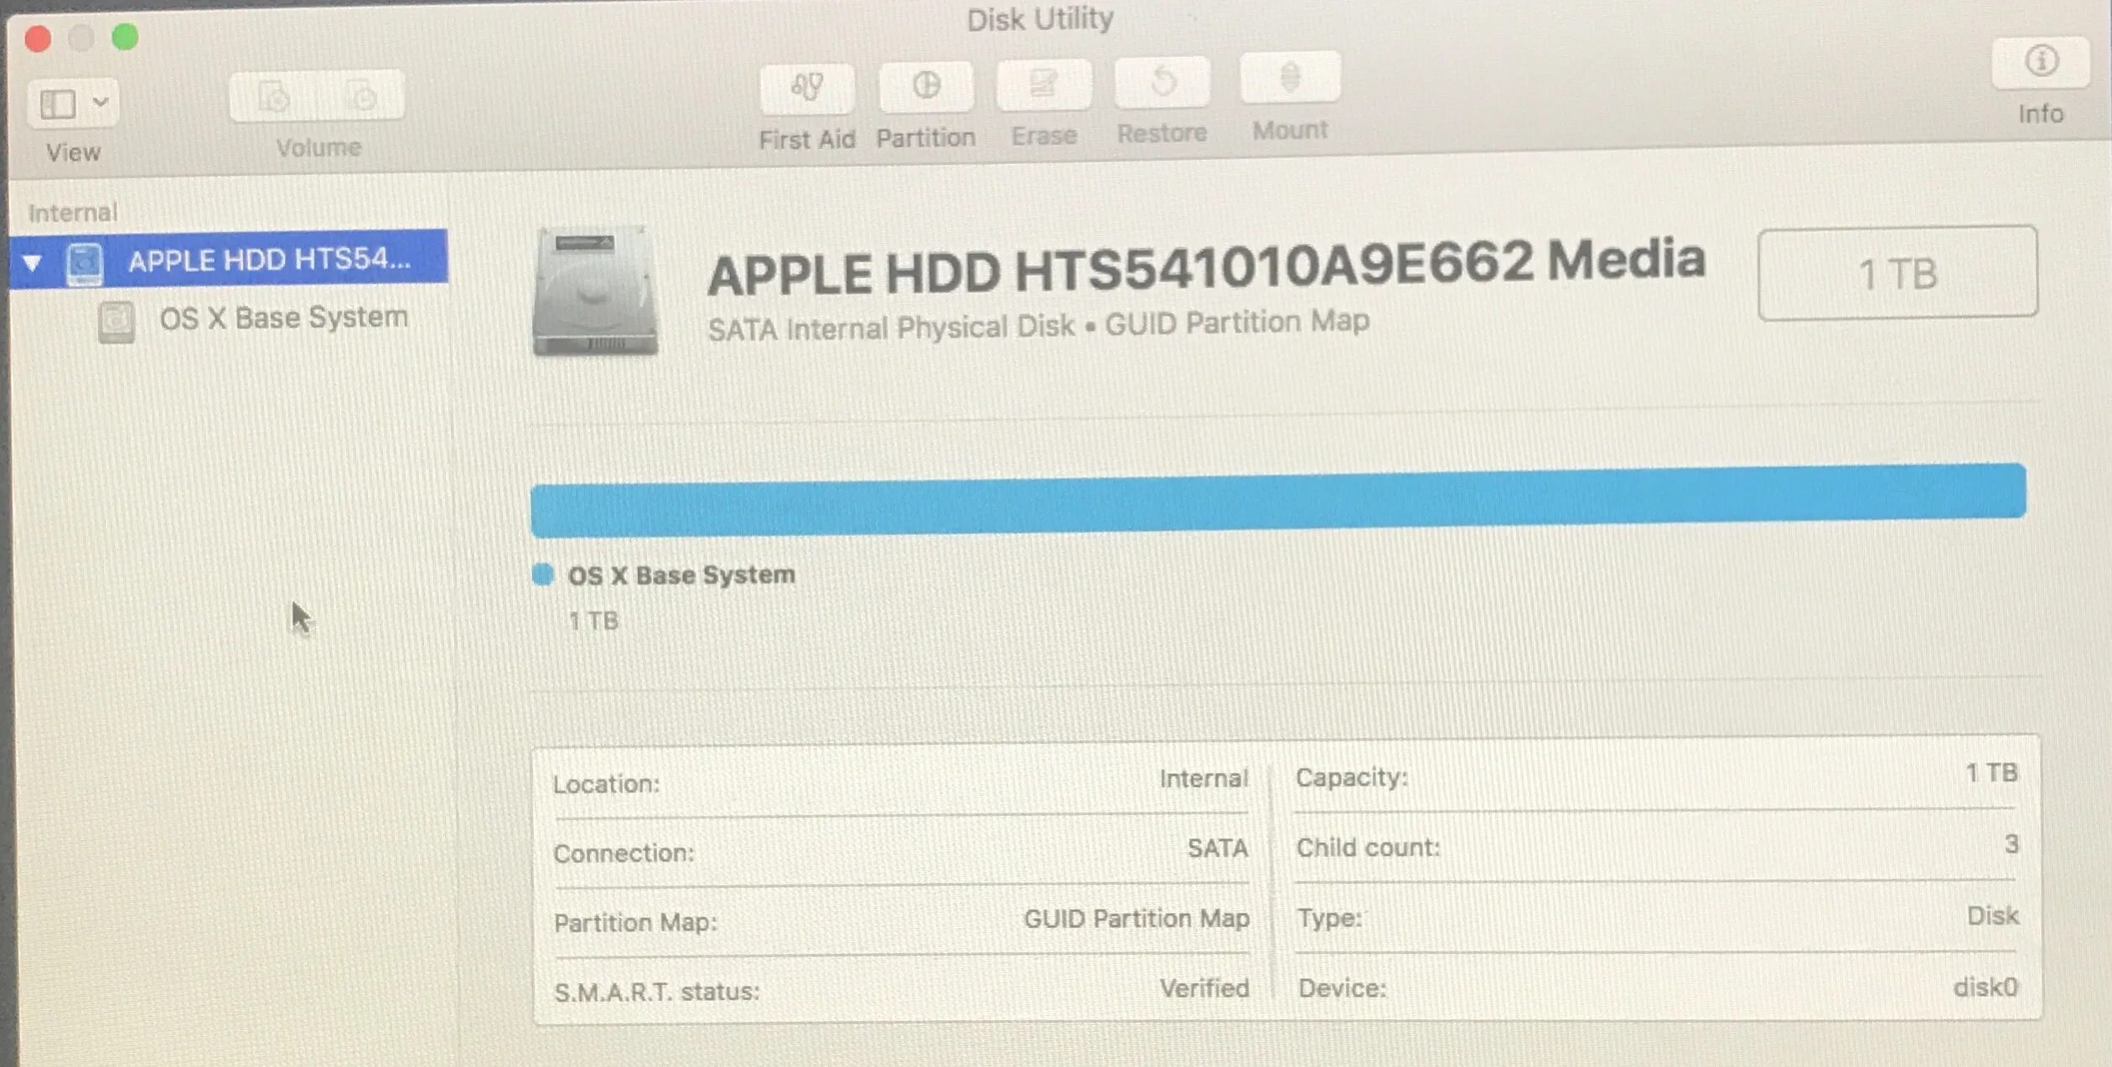
Task: Click the large hard drive image
Action: click(x=594, y=291)
